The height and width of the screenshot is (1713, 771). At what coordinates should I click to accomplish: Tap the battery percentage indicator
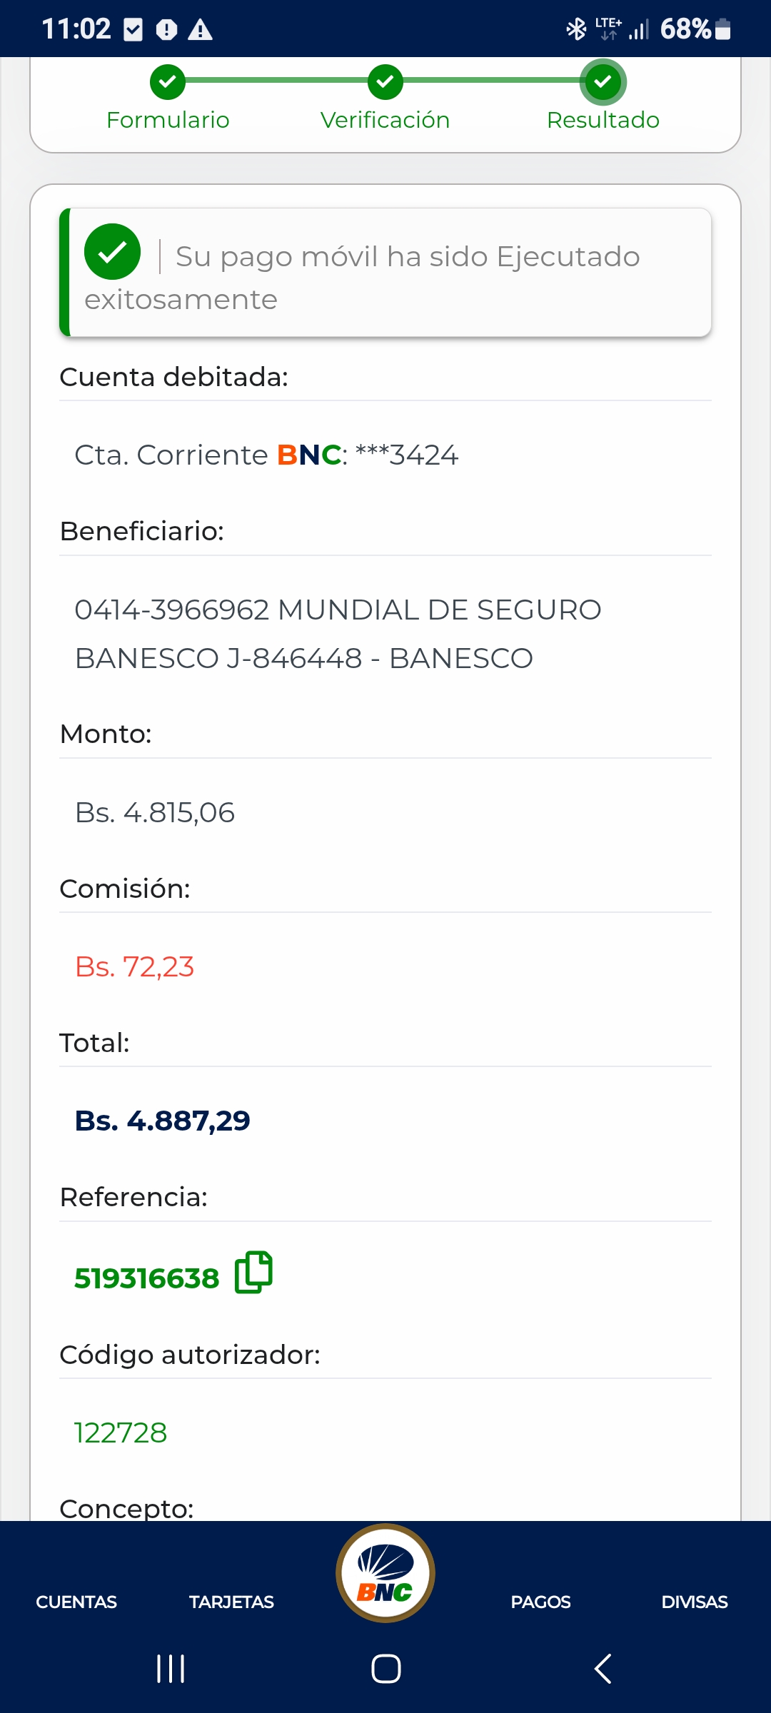(x=685, y=29)
